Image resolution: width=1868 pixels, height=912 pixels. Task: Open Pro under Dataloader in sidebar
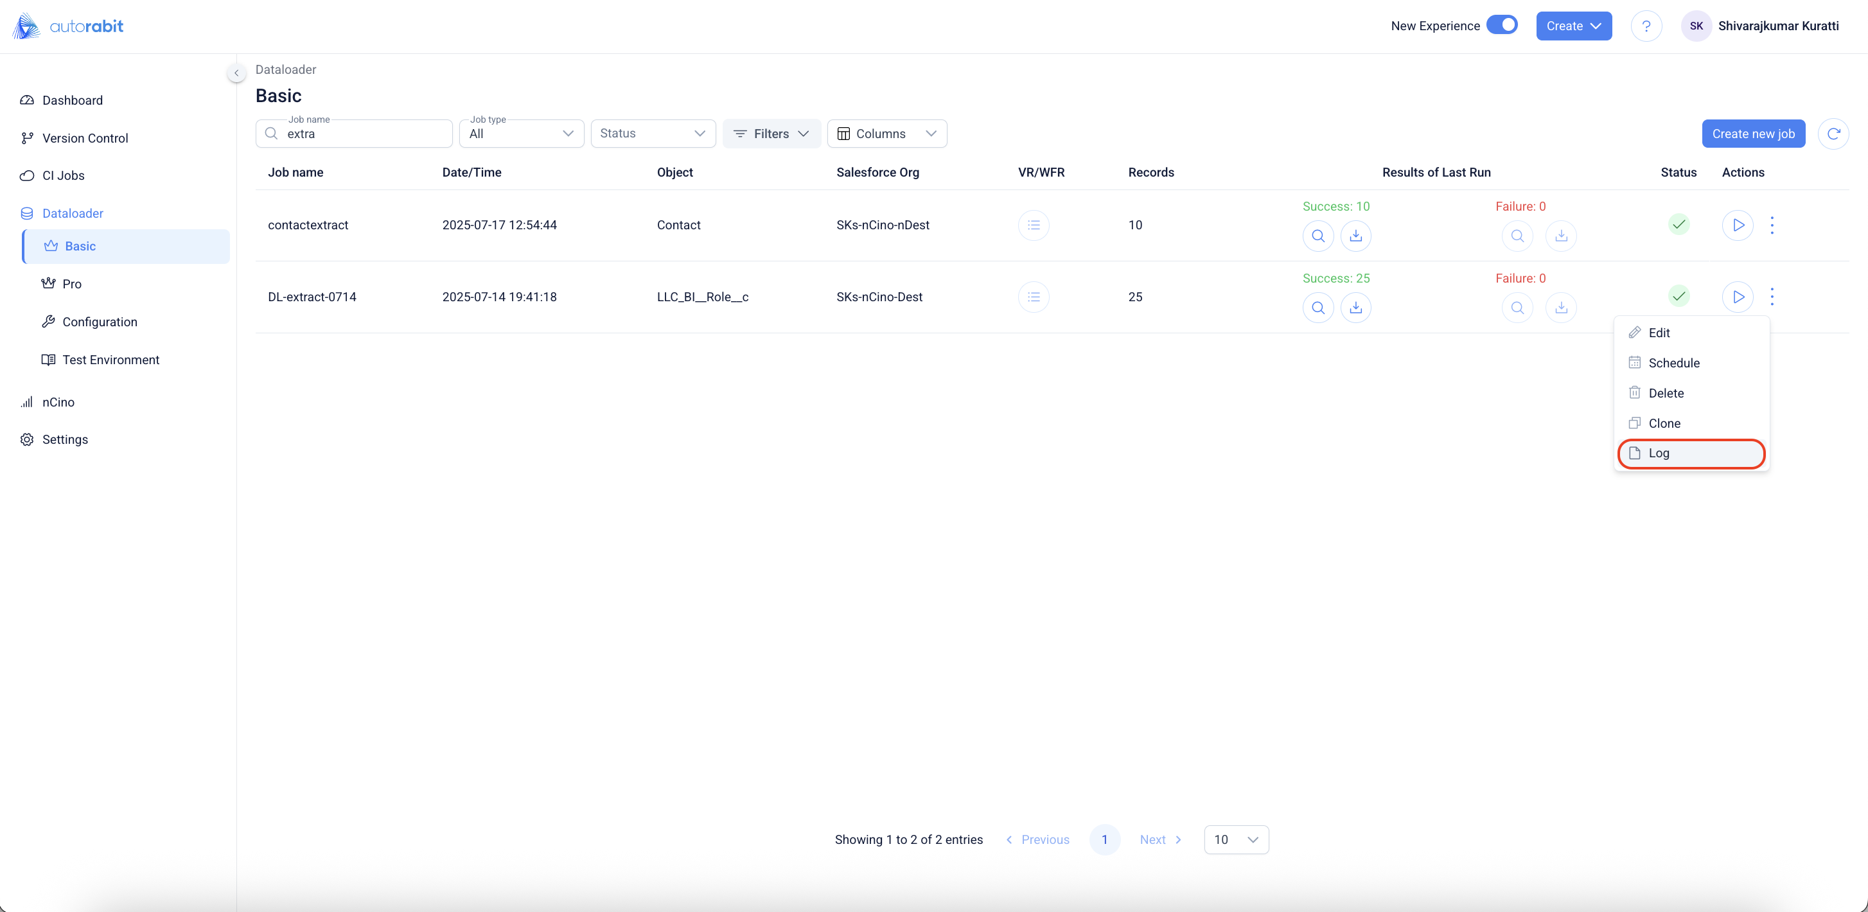tap(72, 283)
